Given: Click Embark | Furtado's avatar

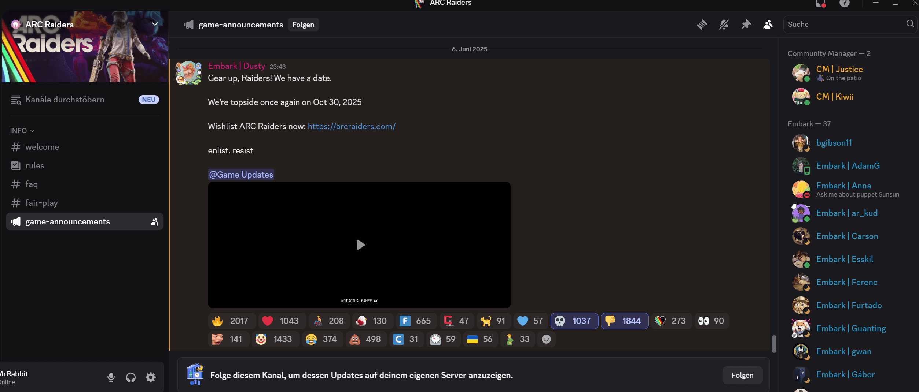Looking at the screenshot, I should [x=801, y=305].
